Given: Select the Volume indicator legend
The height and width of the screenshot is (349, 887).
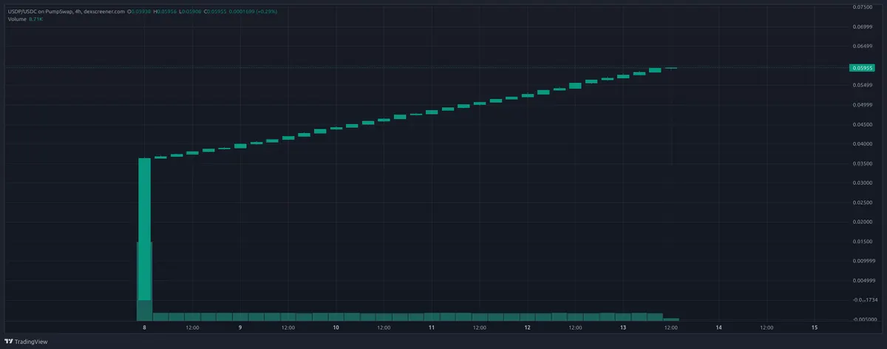Looking at the screenshot, I should 17,19.
